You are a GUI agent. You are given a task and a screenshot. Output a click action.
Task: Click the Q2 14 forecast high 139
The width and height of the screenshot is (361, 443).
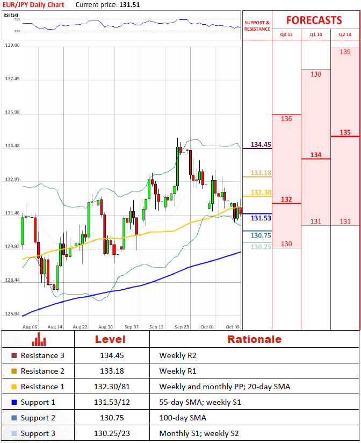point(345,52)
